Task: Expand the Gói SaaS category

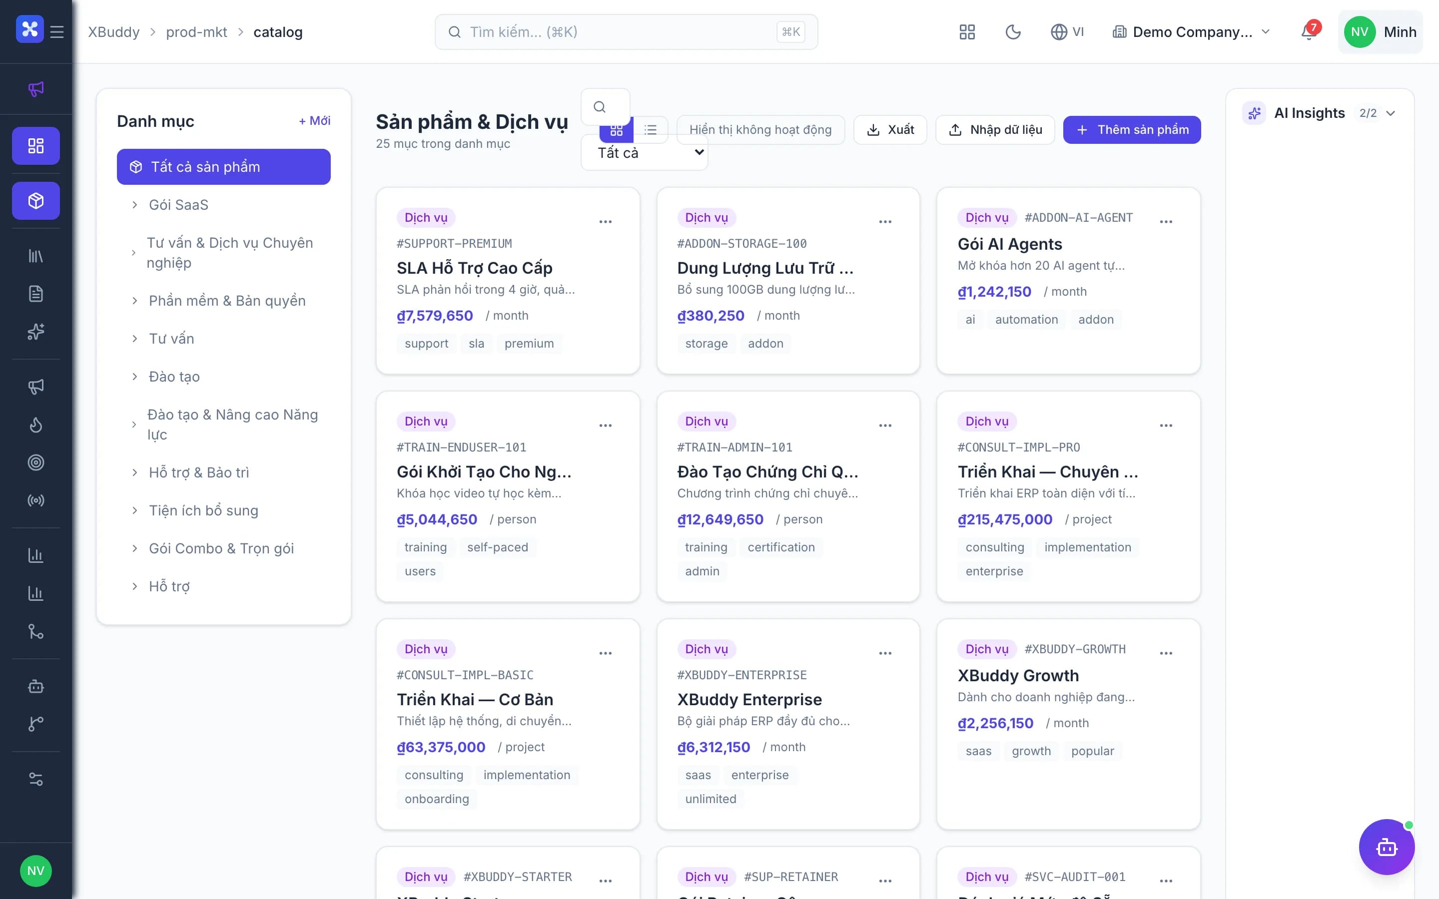Action: click(135, 205)
